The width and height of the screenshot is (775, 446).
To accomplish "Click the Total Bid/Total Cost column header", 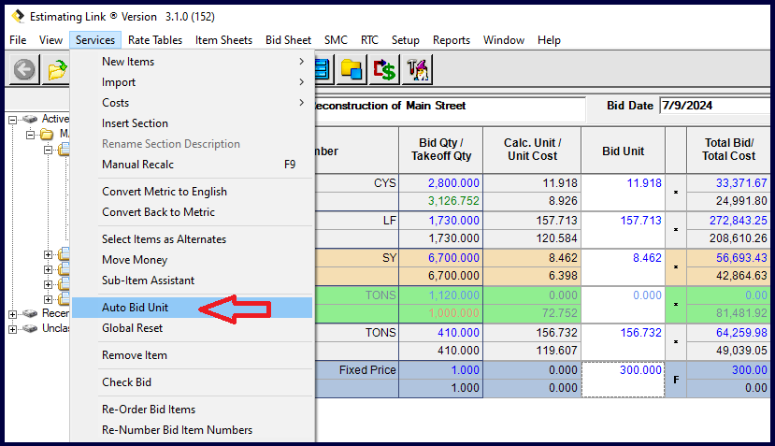I will point(728,150).
